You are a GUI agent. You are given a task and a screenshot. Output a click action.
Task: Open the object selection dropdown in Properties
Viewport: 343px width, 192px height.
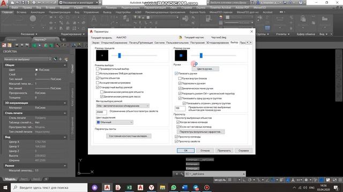[27, 59]
